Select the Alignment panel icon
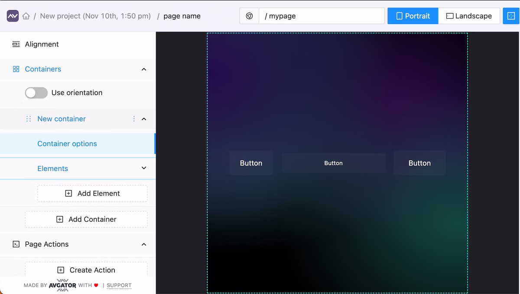This screenshot has height=294, width=520. [16, 44]
